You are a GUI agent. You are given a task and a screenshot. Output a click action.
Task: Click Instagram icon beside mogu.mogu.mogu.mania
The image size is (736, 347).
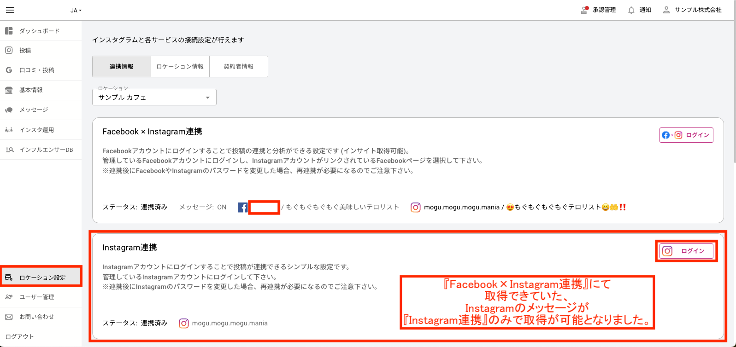point(416,208)
